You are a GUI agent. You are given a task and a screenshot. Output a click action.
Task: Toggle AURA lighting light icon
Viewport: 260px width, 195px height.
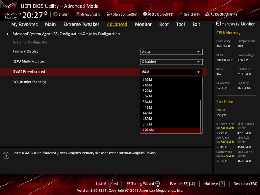click(x=207, y=14)
